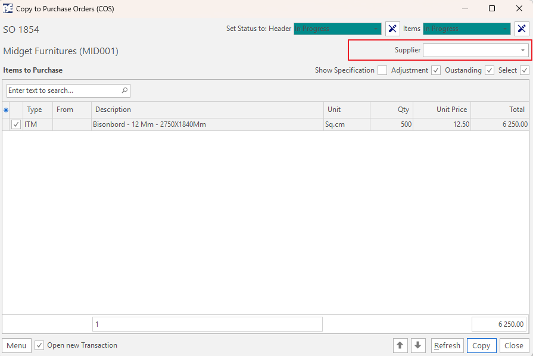Click the move down arrow button

[418, 345]
